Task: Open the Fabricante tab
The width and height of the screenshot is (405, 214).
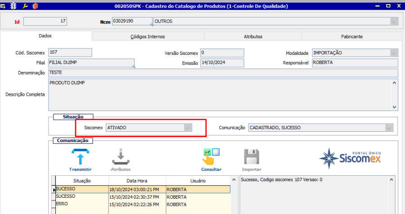Action: (352, 37)
